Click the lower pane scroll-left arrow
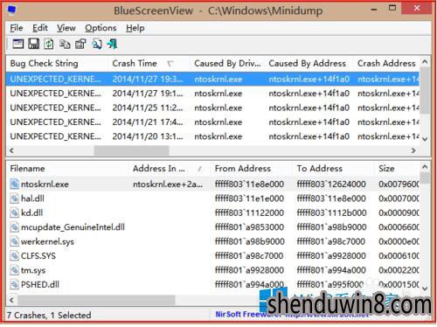Screen dimensions: 437x327 11,300
